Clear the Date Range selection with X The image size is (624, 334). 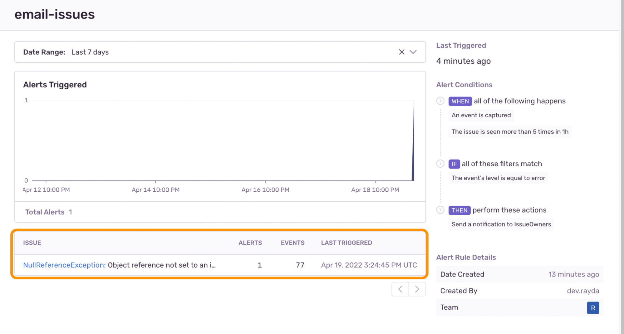pos(401,52)
